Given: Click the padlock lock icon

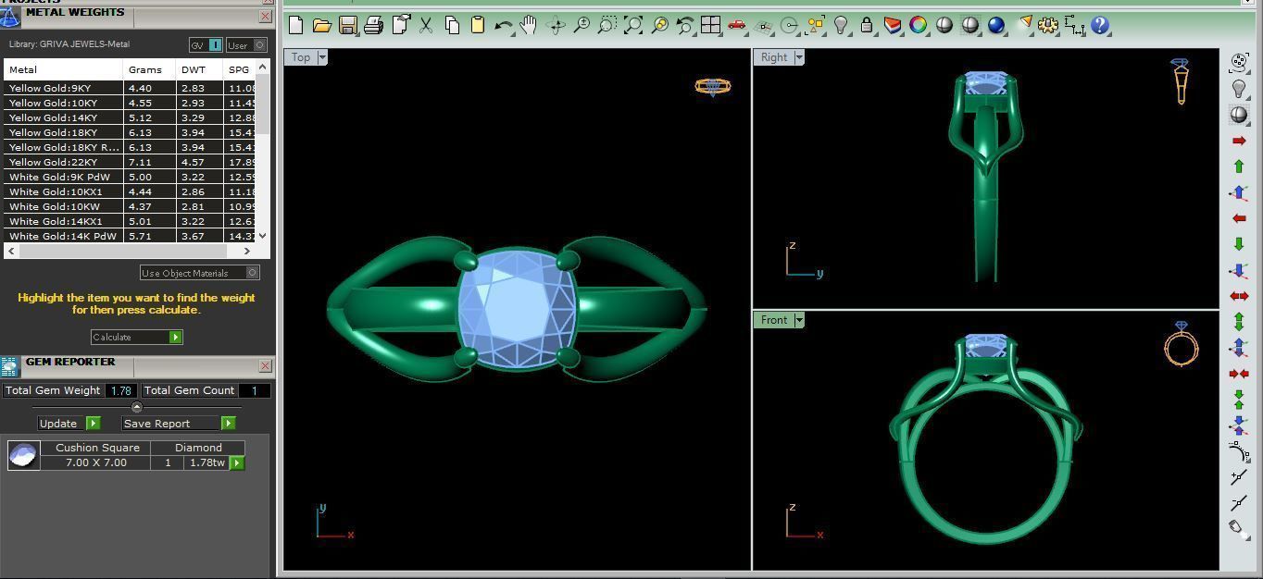Looking at the screenshot, I should tap(867, 26).
